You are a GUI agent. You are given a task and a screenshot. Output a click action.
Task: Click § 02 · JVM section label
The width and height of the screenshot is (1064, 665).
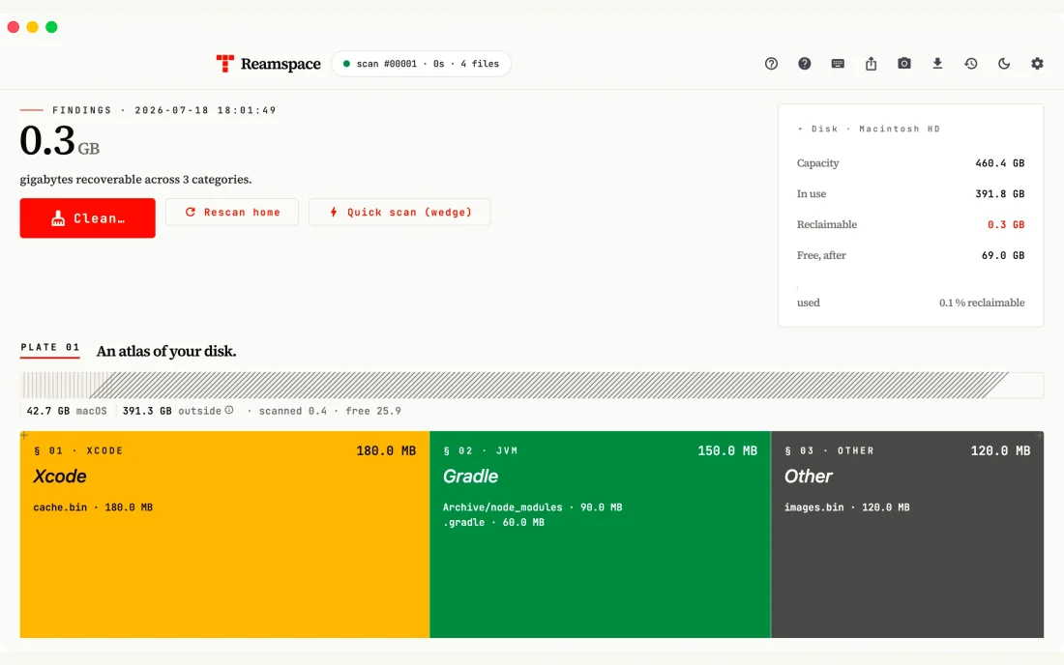(480, 450)
